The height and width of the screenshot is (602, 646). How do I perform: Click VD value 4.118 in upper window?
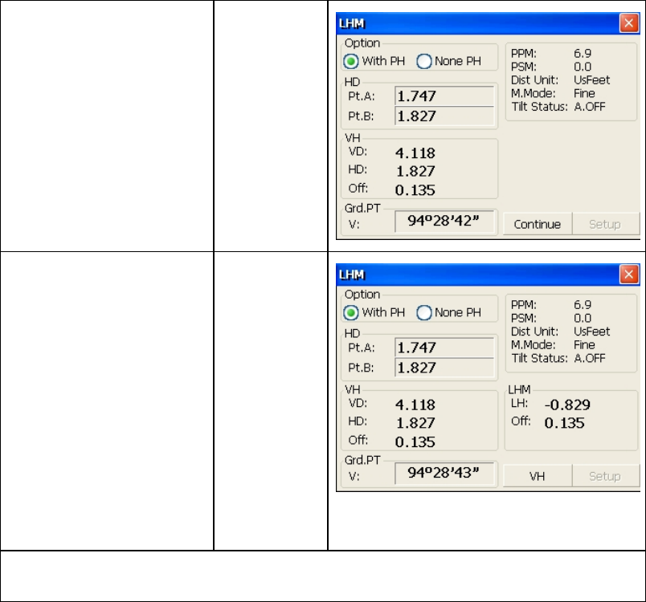(415, 153)
